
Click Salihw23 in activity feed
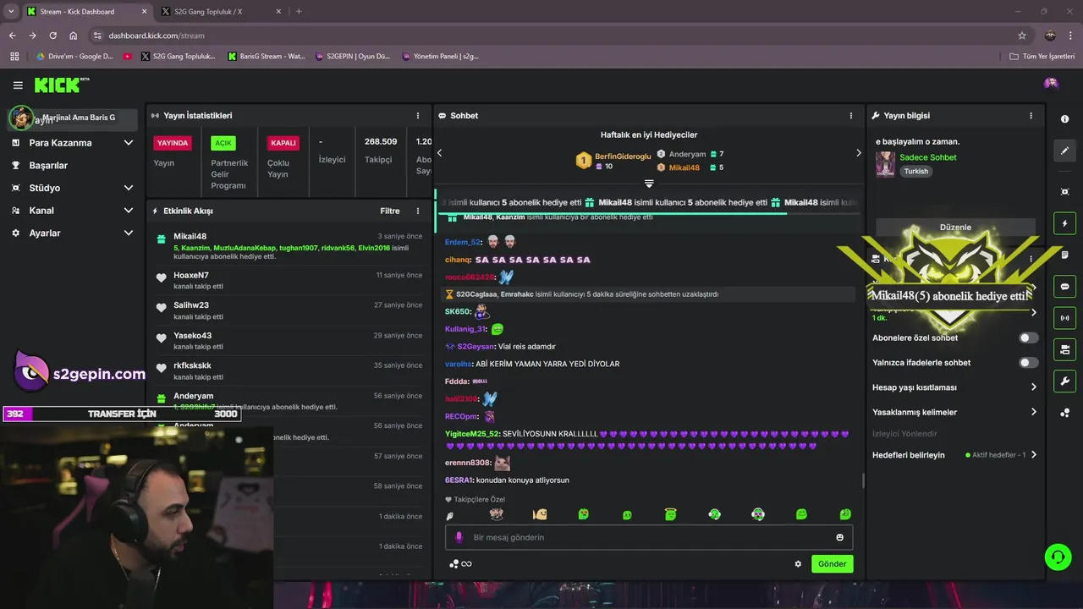click(x=191, y=305)
